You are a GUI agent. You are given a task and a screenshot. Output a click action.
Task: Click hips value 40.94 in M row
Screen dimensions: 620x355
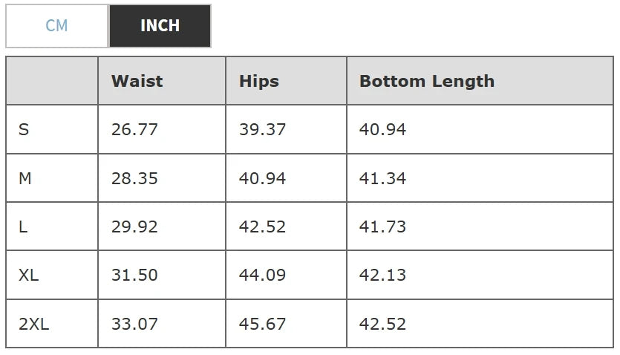click(262, 179)
